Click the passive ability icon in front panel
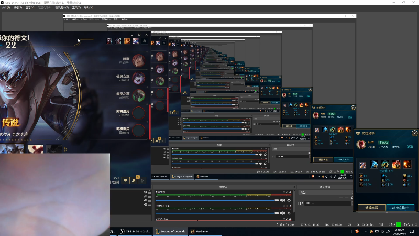Image resolution: width=419 pixels, height=236 pixels. [x=362, y=165]
